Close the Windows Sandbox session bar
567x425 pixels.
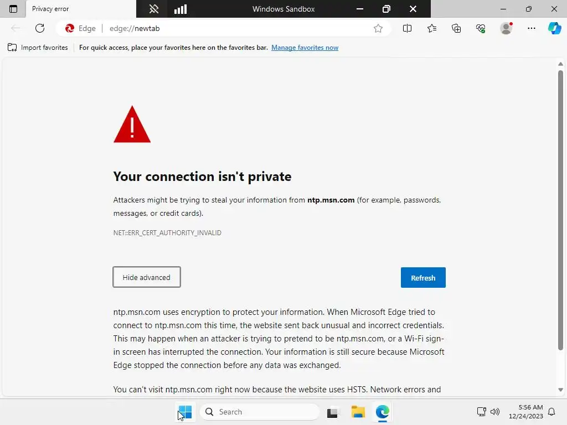click(413, 9)
